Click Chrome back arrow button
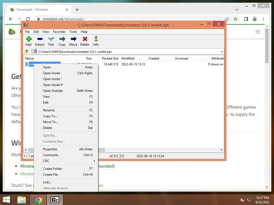This screenshot has width=274, height=205. (x=11, y=19)
